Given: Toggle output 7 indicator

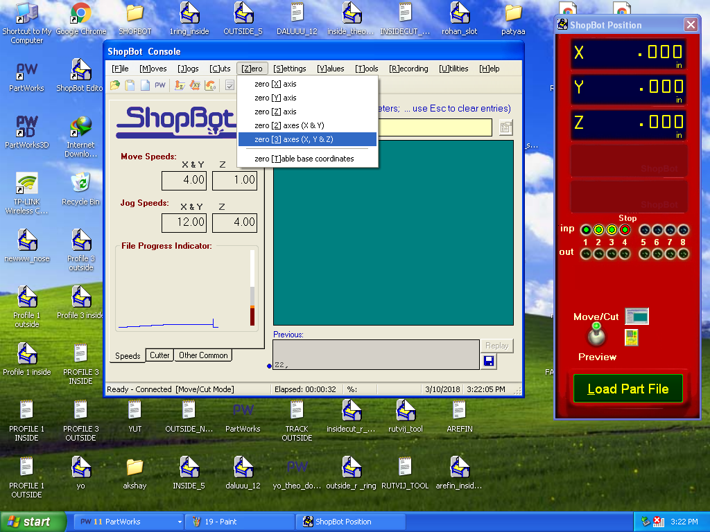Looking at the screenshot, I should 670,254.
